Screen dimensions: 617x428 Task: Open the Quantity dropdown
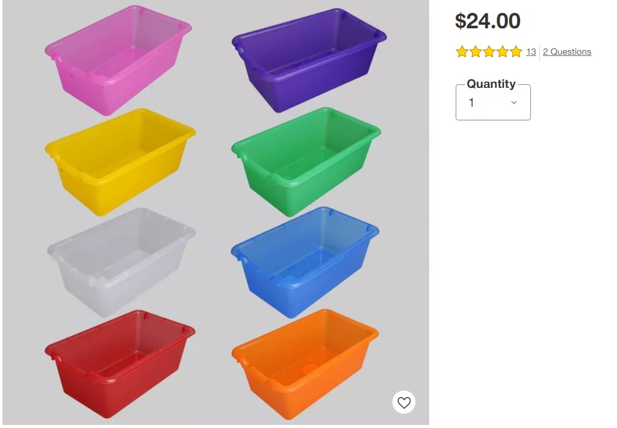pyautogui.click(x=493, y=102)
